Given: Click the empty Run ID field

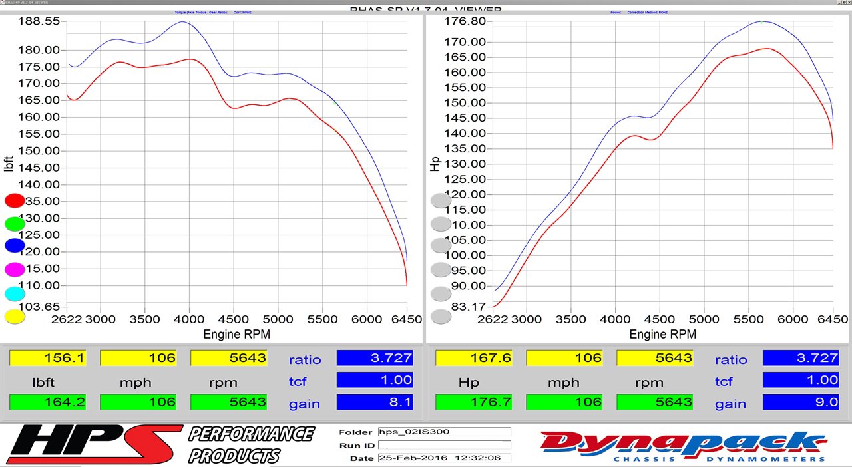Looking at the screenshot, I should [444, 445].
